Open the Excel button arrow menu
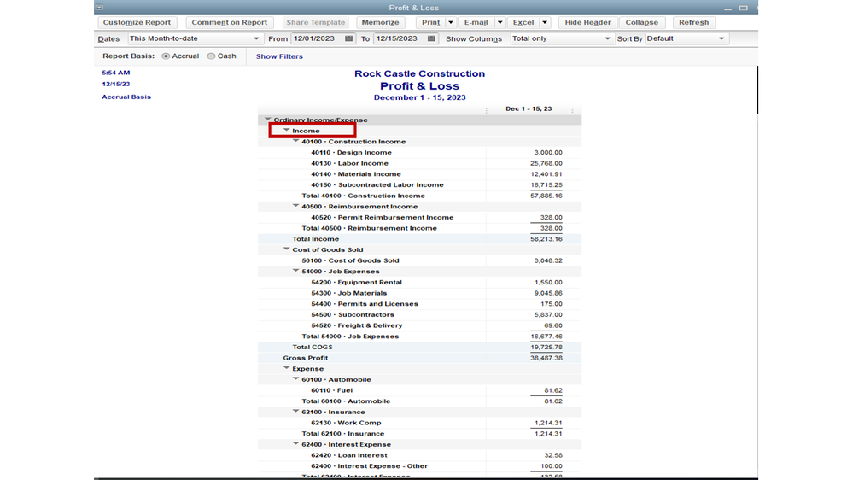 [x=545, y=22]
